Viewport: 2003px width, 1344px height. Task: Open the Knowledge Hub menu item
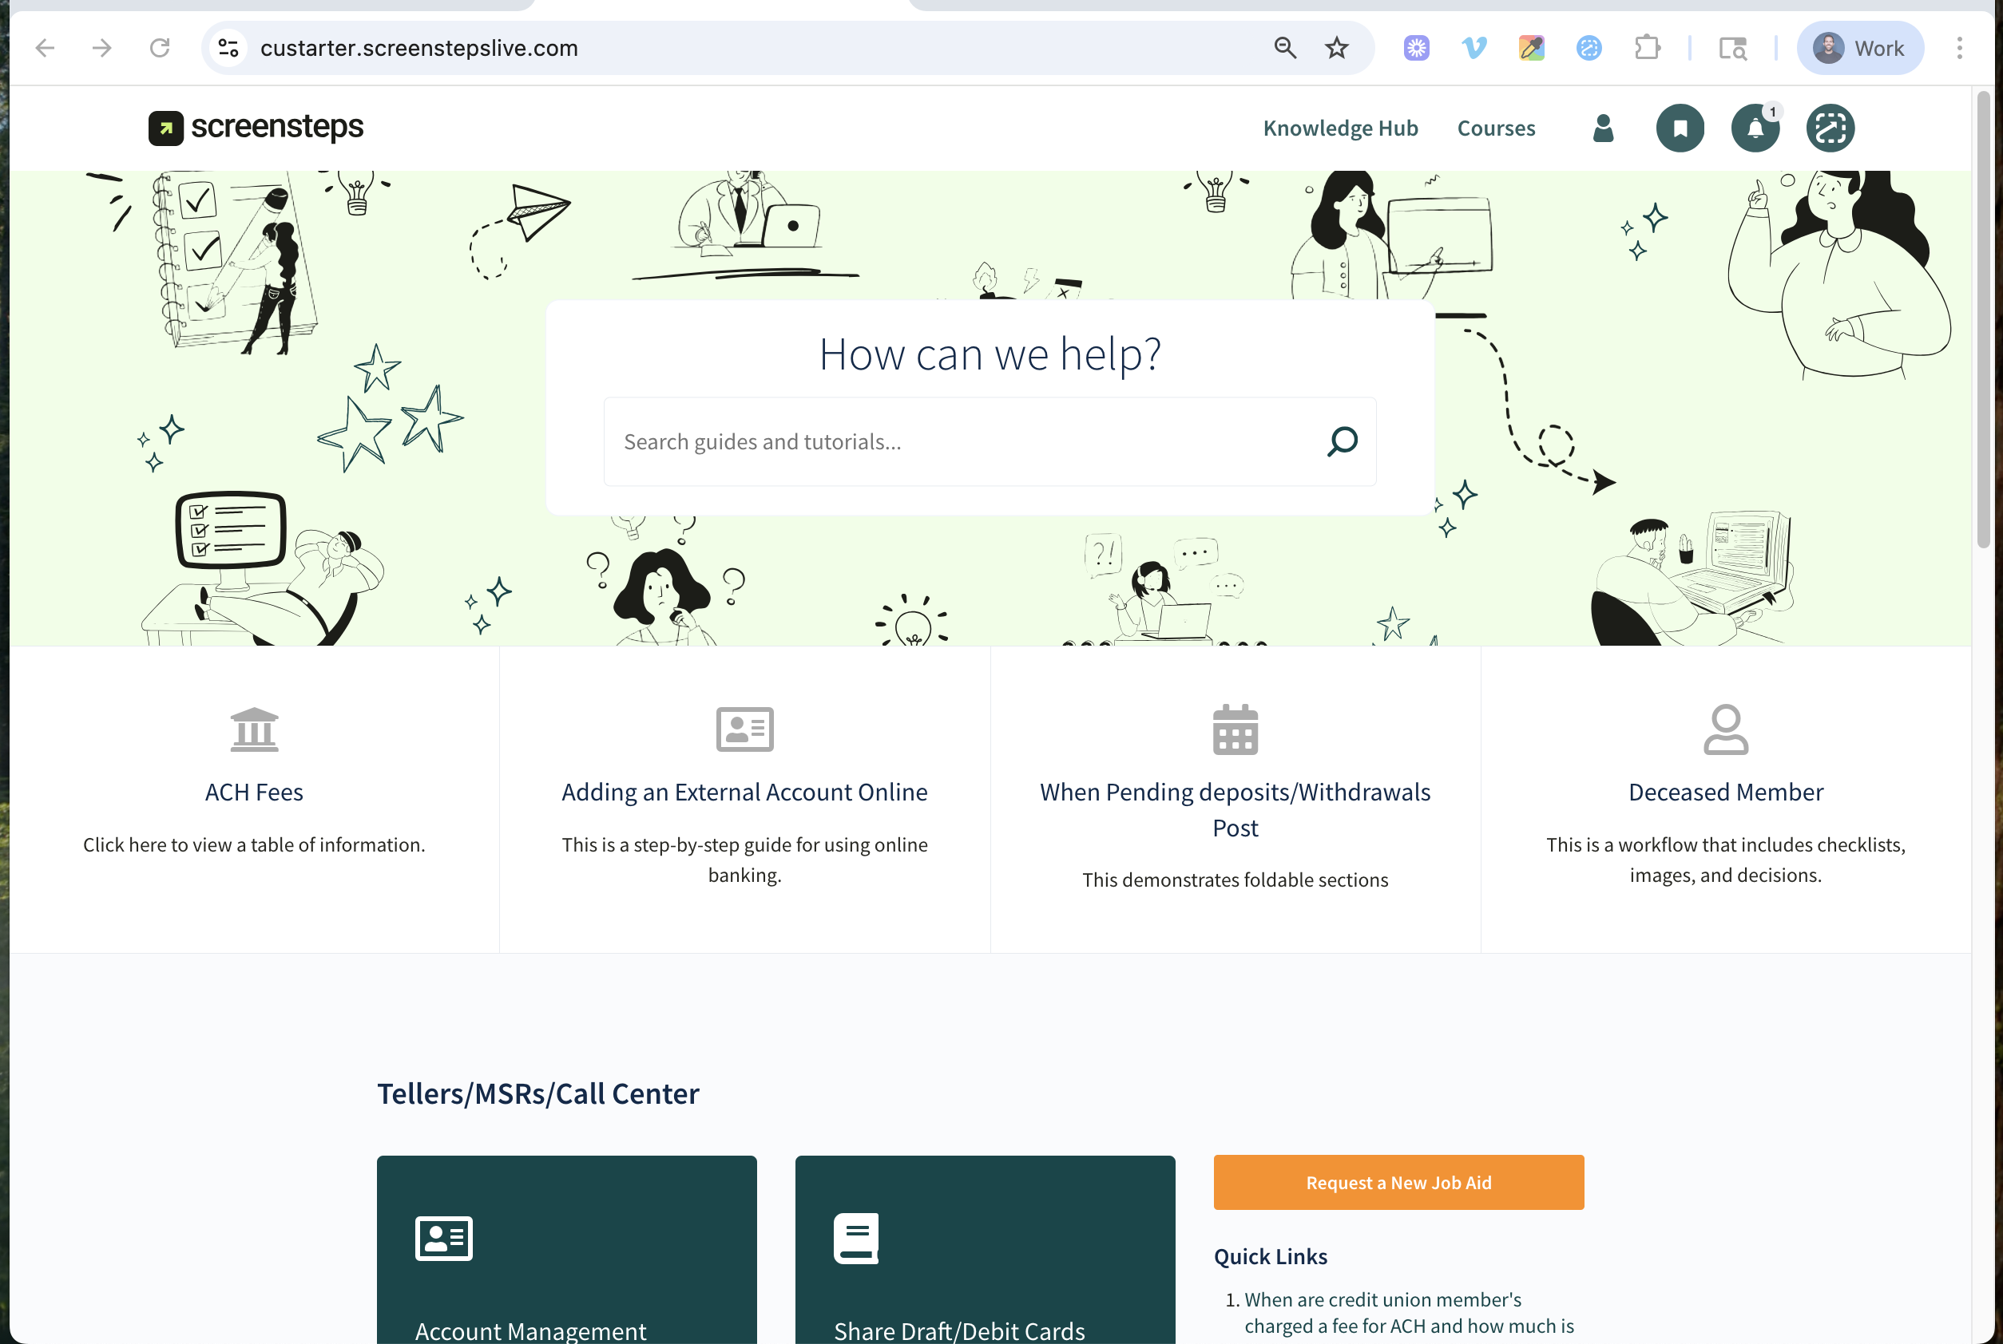(1340, 128)
